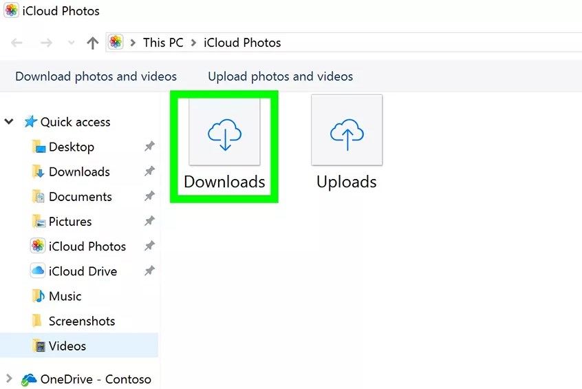Click Upload photos and videos
This screenshot has height=389, width=582.
pyautogui.click(x=281, y=76)
